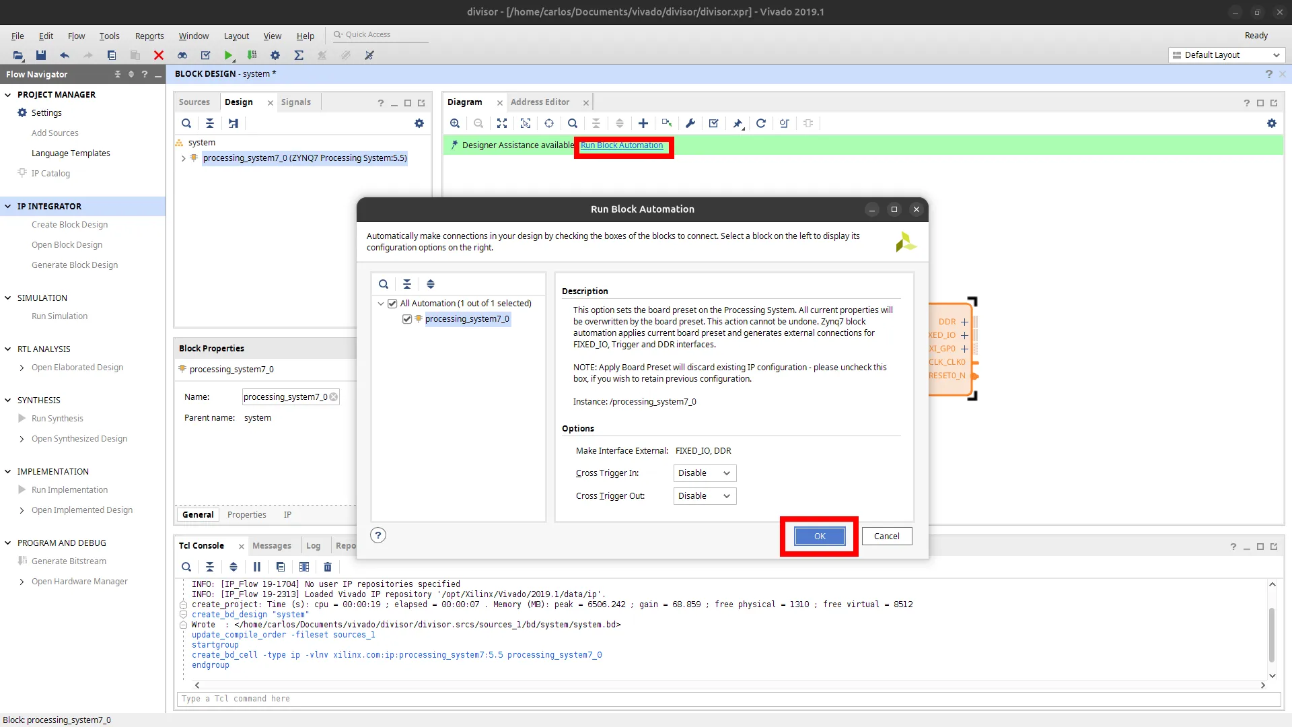1292x727 pixels.
Task: Expand processing_system7_0 in Design tree
Action: coord(183,158)
